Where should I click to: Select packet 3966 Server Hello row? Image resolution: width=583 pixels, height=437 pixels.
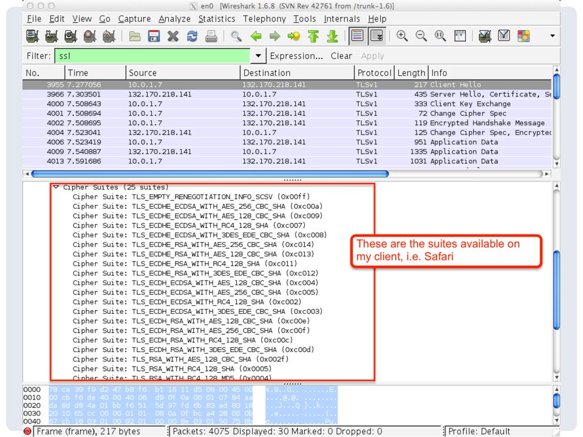click(x=287, y=95)
